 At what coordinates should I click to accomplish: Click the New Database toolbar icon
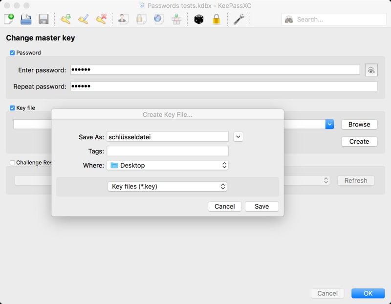tap(9, 19)
